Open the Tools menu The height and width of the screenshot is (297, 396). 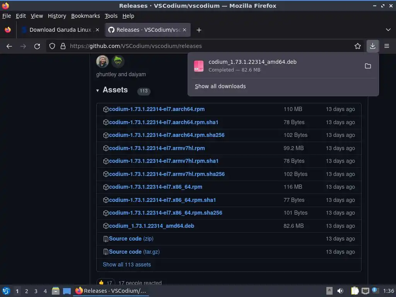coord(111,16)
